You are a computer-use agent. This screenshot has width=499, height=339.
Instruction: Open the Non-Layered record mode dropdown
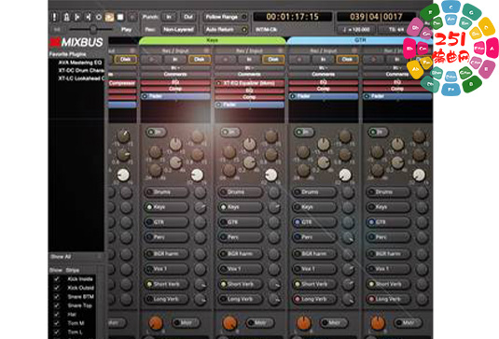[178, 29]
